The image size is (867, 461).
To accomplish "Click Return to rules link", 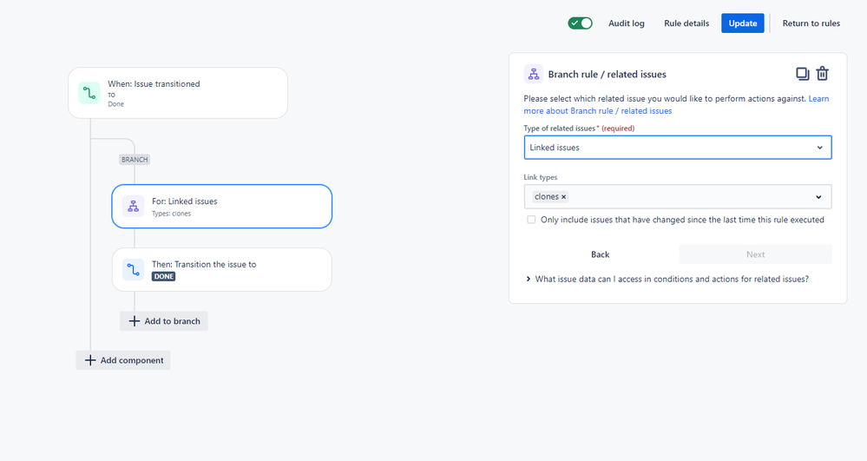I will (x=811, y=23).
